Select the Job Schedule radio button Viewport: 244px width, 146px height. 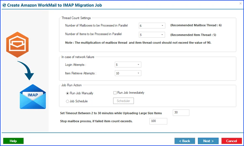(67, 101)
